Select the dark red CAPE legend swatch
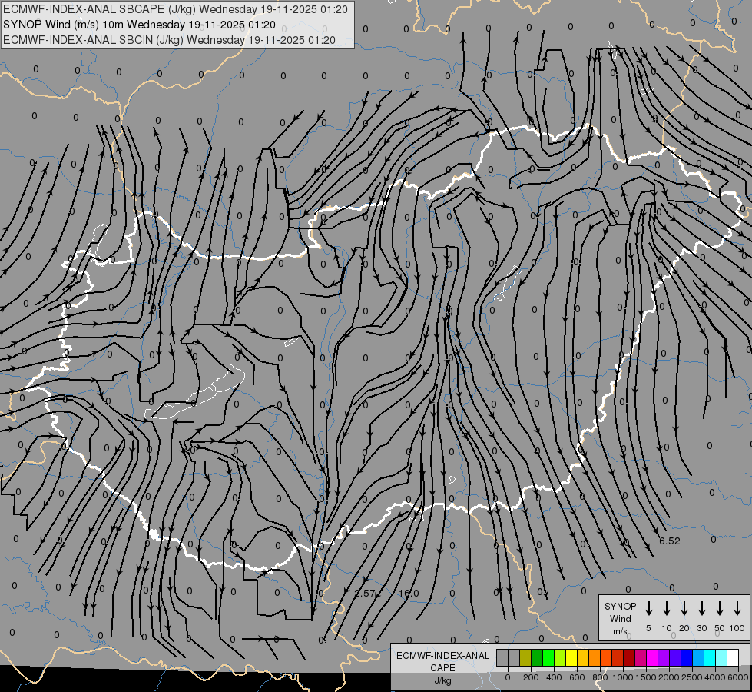This screenshot has width=752, height=692. [629, 657]
